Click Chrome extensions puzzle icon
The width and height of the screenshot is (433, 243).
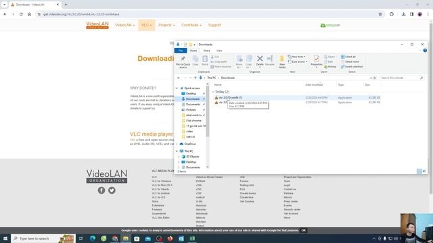[392, 14]
